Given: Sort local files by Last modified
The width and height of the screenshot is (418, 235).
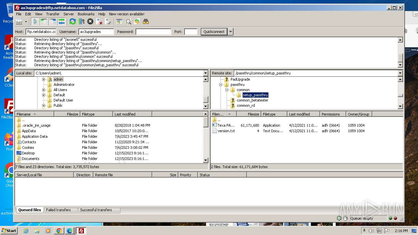Looking at the screenshot, I should tap(132, 114).
